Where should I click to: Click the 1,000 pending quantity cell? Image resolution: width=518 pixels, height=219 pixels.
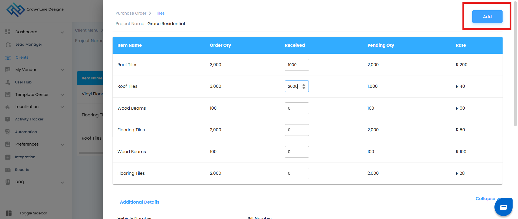tap(372, 86)
